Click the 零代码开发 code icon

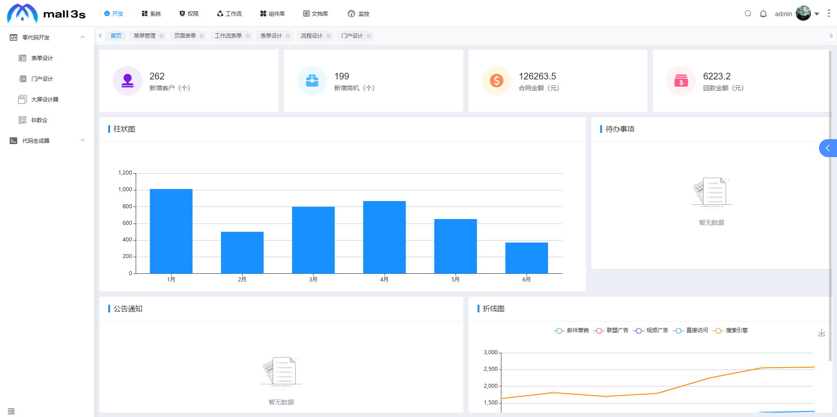(13, 37)
